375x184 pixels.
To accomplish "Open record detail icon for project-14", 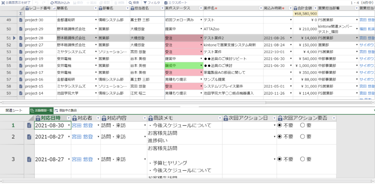I will click(x=21, y=93).
